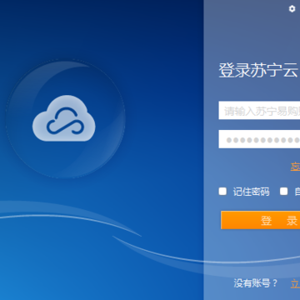Click the orange 登录 button
Viewport: 300px width, 300px height.
[261, 220]
